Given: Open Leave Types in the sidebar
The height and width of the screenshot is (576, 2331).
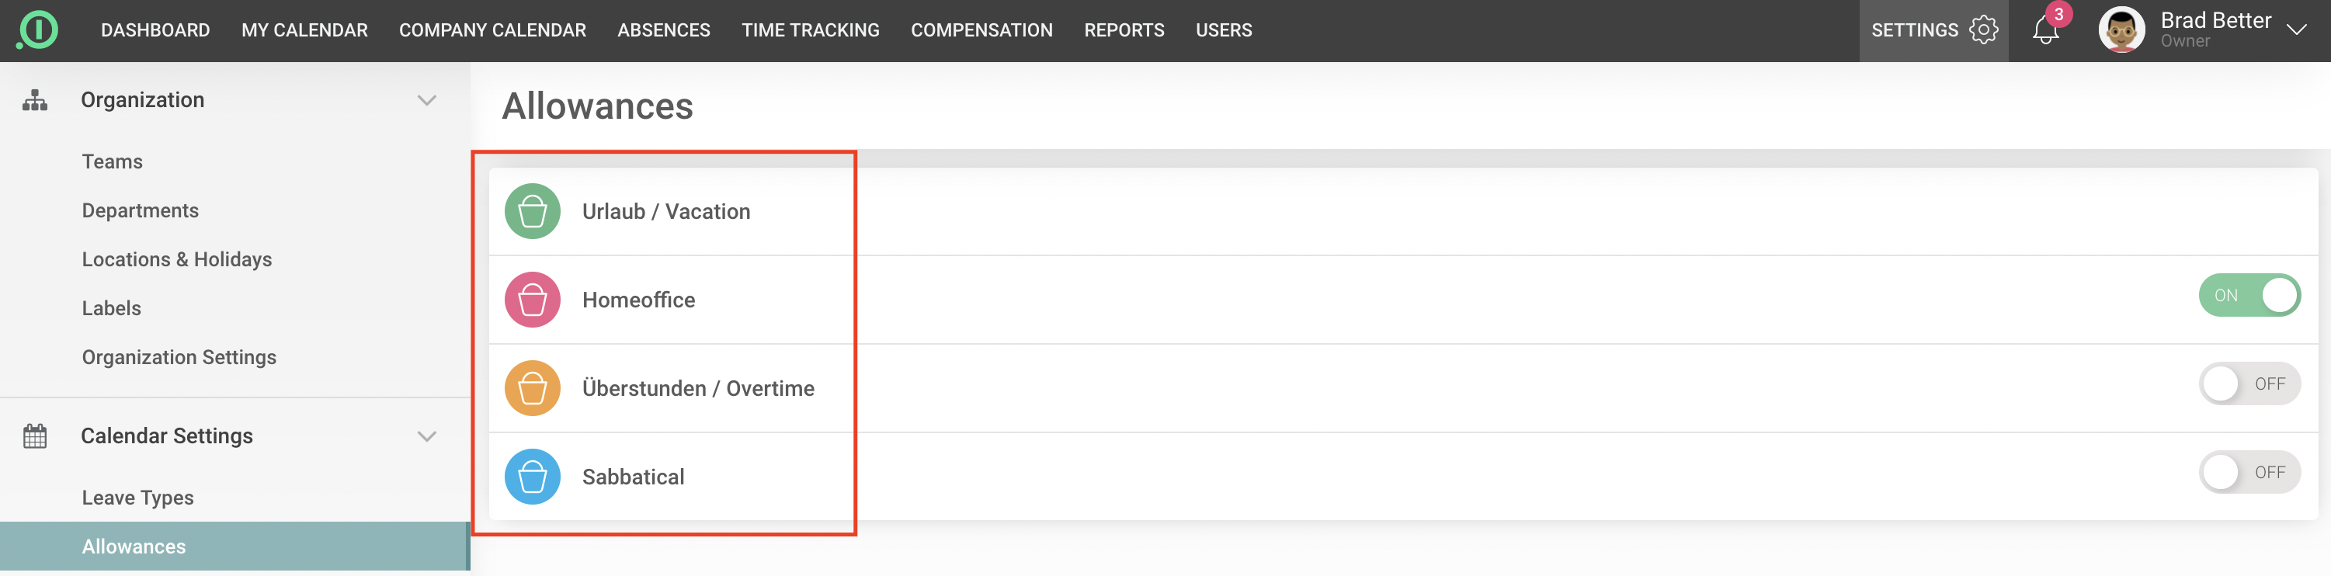Looking at the screenshot, I should 137,498.
